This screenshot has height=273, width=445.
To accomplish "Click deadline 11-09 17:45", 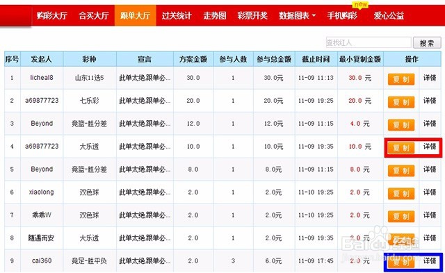I will [x=316, y=260].
